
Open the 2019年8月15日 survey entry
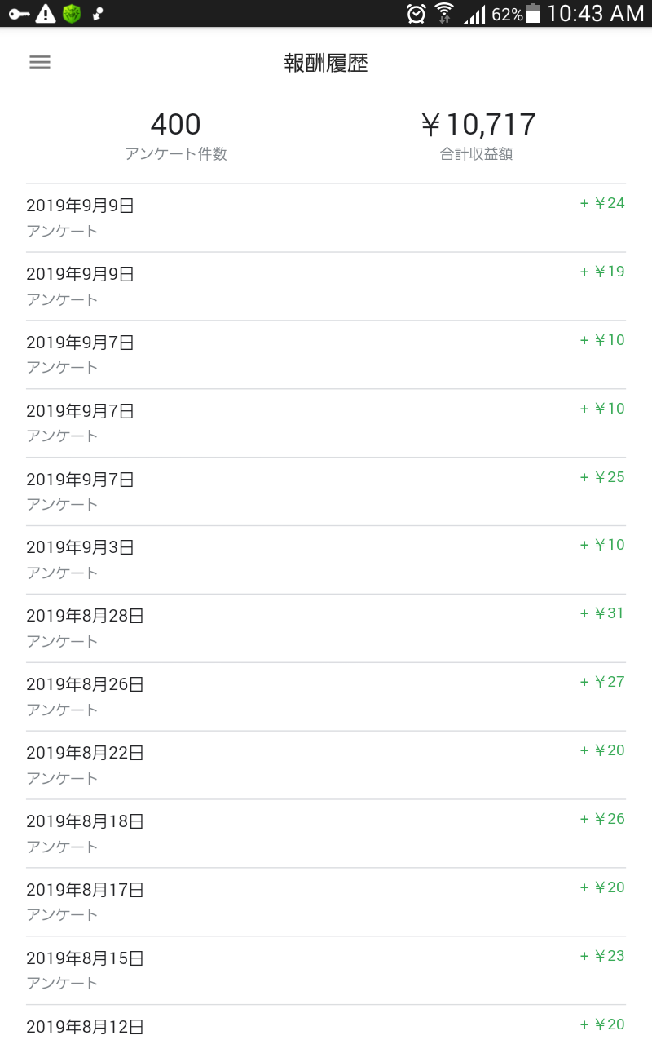pos(326,970)
